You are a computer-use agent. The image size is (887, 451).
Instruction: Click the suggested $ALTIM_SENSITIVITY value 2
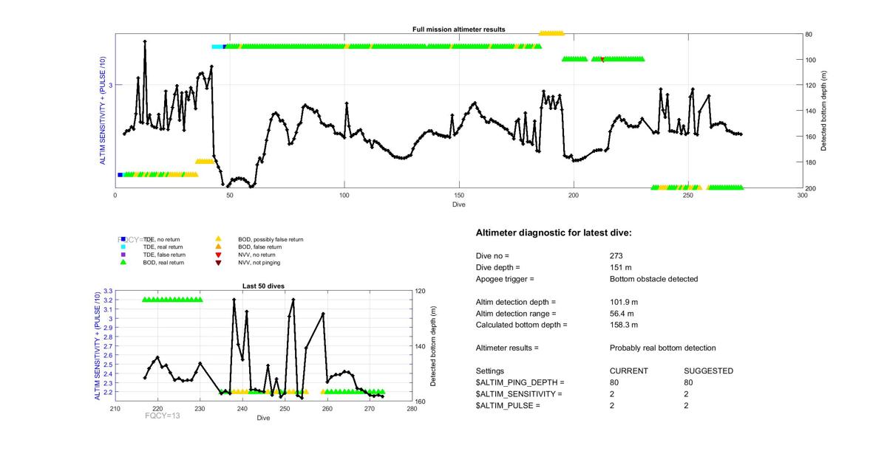687,394
